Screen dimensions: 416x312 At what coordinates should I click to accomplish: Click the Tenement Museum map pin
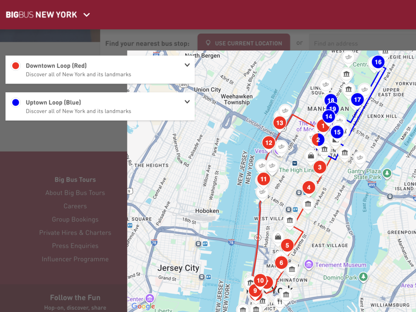308,265
